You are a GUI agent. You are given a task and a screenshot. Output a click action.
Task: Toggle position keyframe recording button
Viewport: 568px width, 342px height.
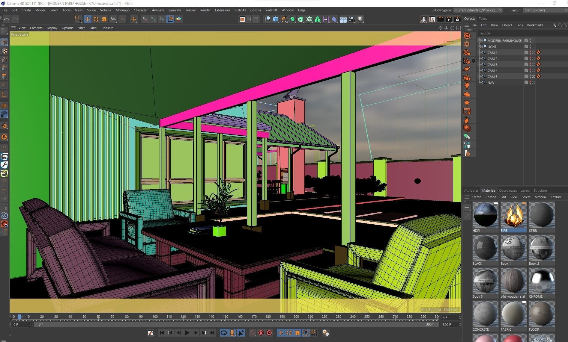coord(281,333)
